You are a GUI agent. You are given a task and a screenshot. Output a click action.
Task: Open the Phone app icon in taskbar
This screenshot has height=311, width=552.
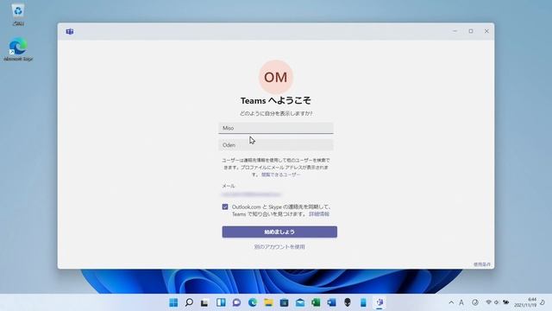pyautogui.click(x=363, y=302)
